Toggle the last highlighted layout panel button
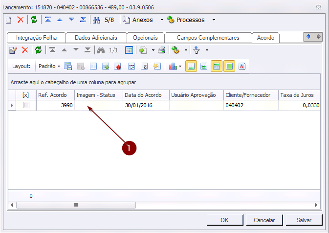Image resolution: width=329 pixels, height=233 pixels. coord(229,66)
